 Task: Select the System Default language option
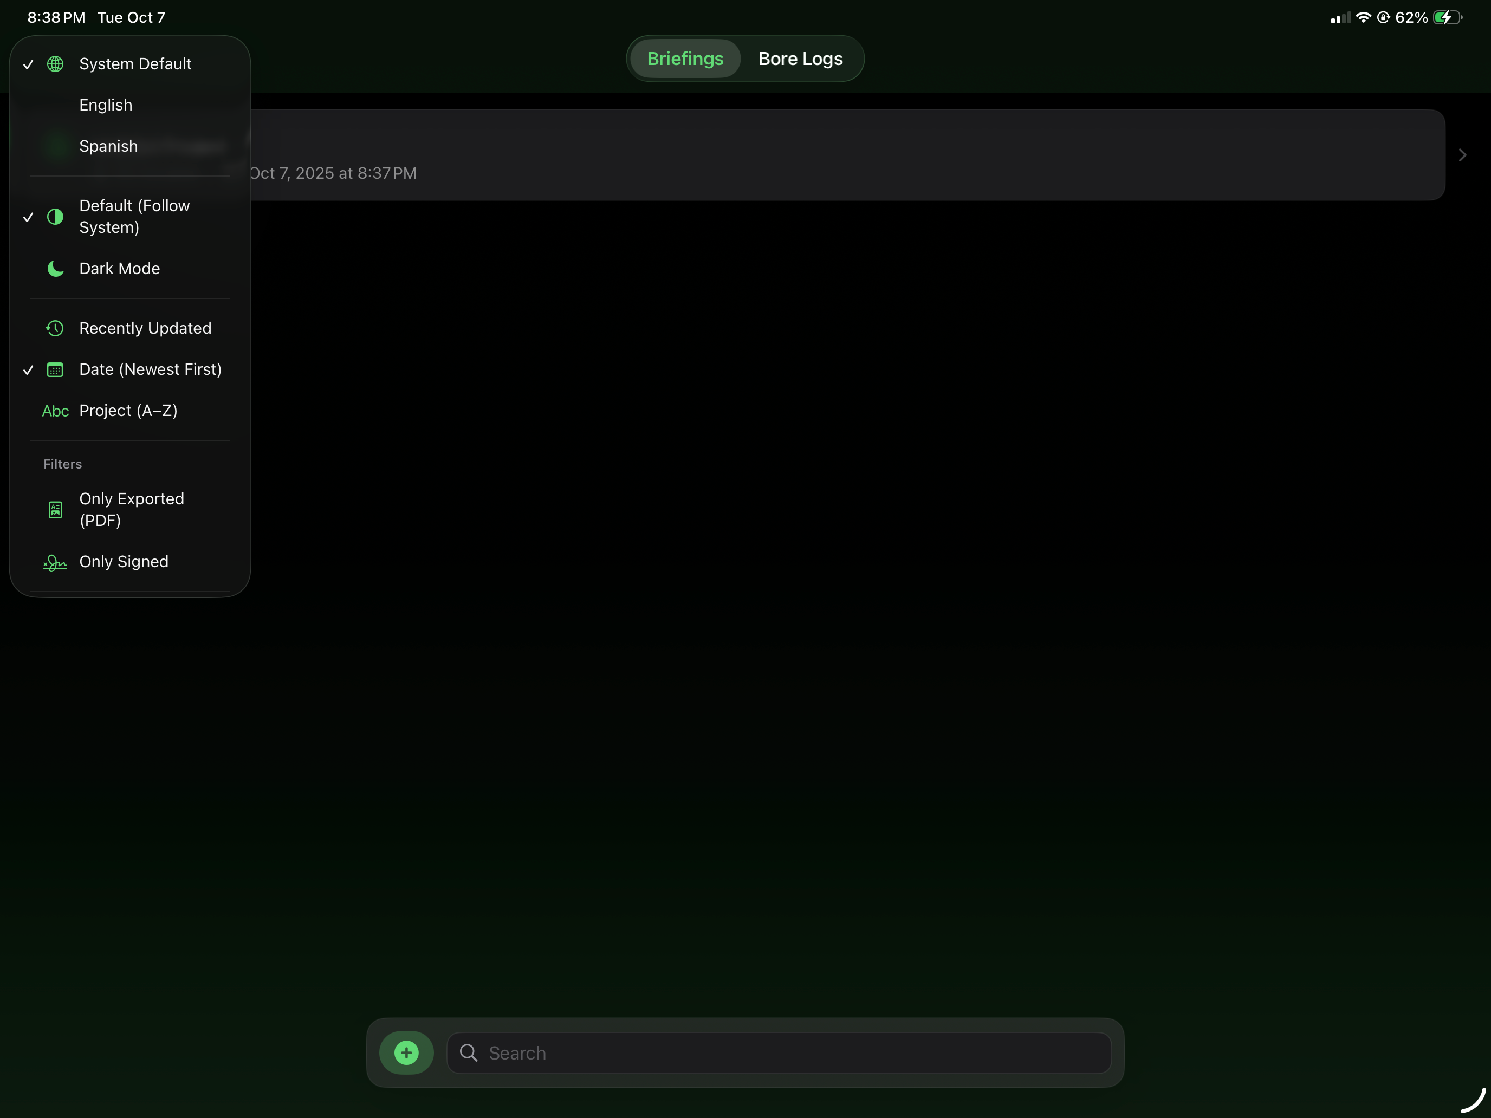130,64
